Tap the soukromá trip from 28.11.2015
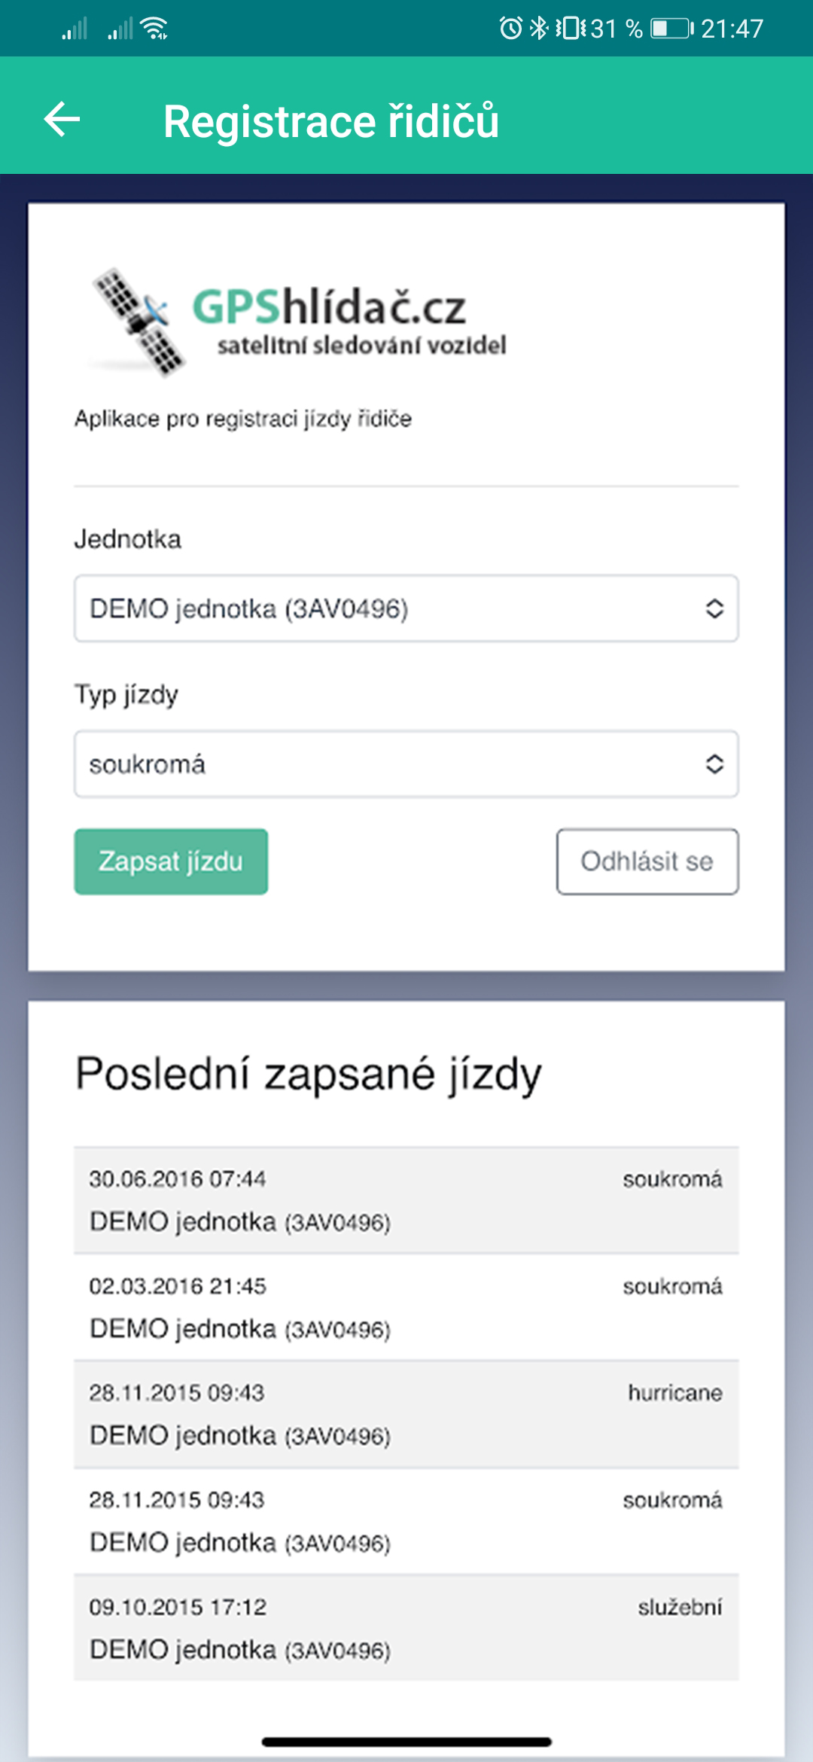Image resolution: width=813 pixels, height=1762 pixels. pyautogui.click(x=406, y=1521)
